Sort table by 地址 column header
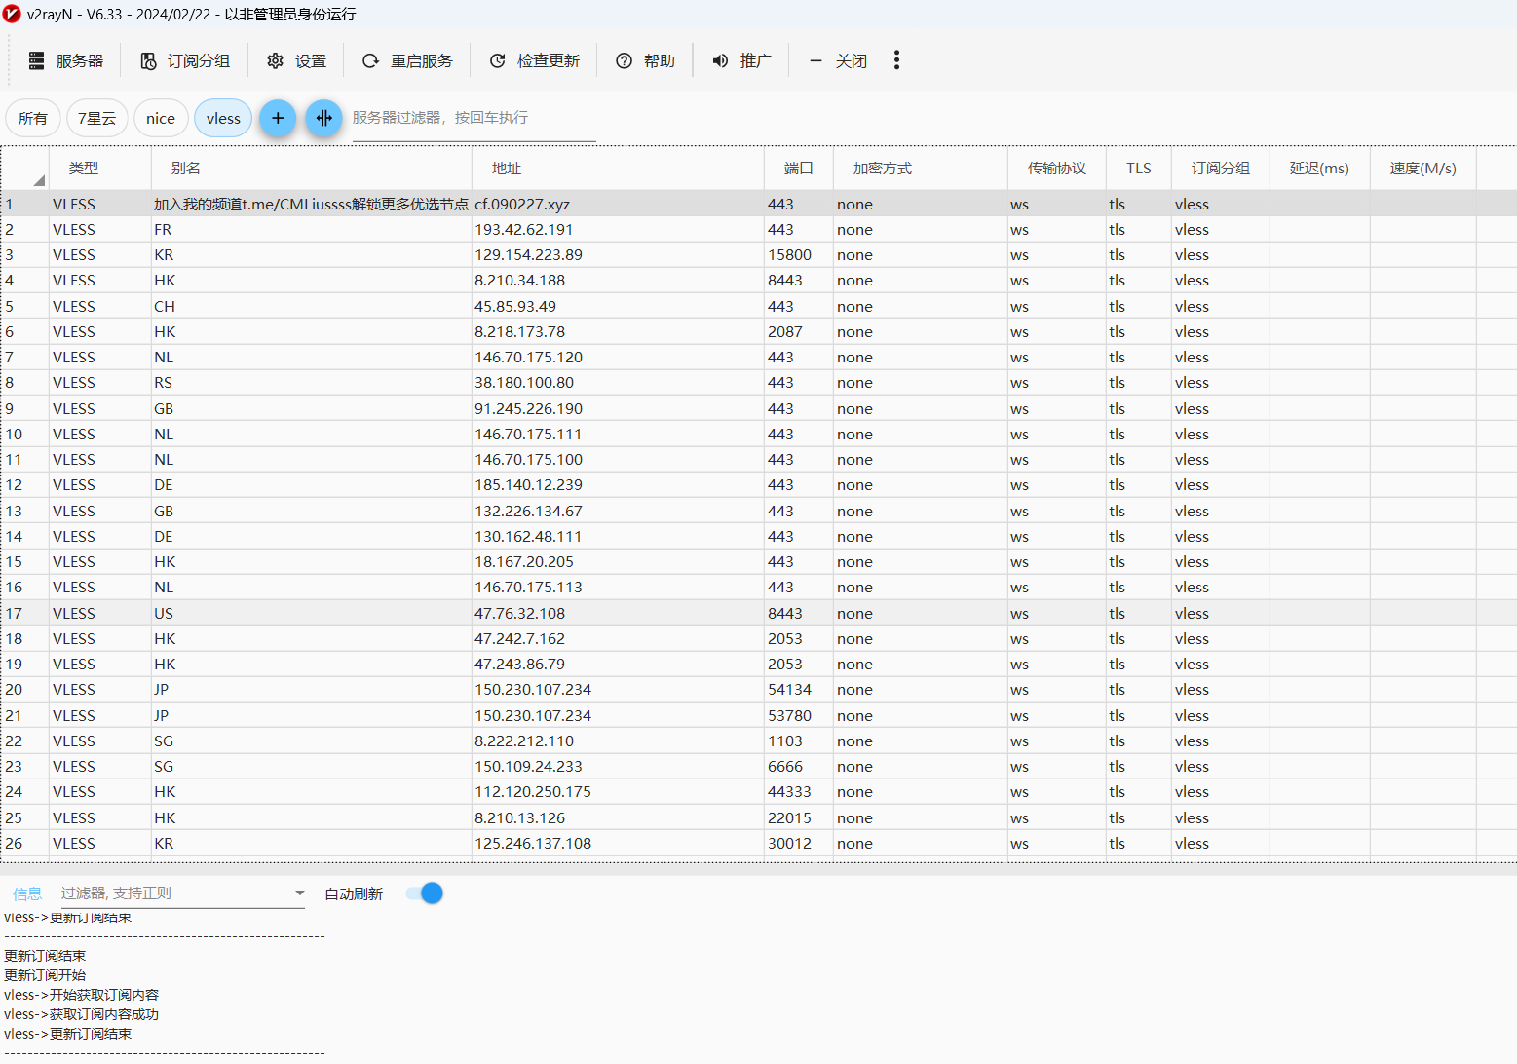The height and width of the screenshot is (1064, 1517). [618, 168]
